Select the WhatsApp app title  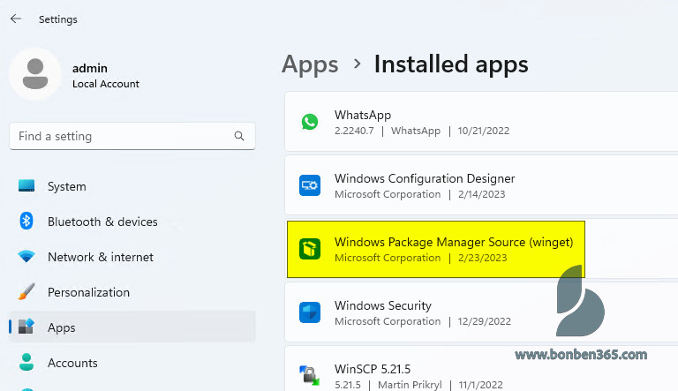363,115
